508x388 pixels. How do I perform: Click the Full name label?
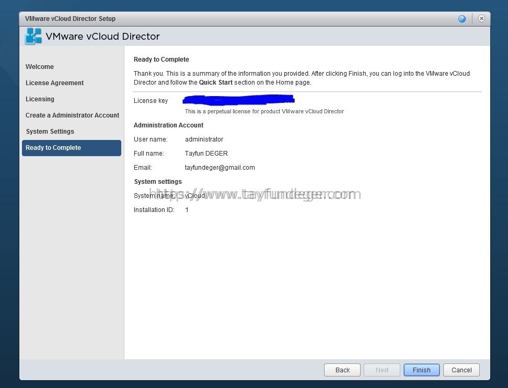149,154
